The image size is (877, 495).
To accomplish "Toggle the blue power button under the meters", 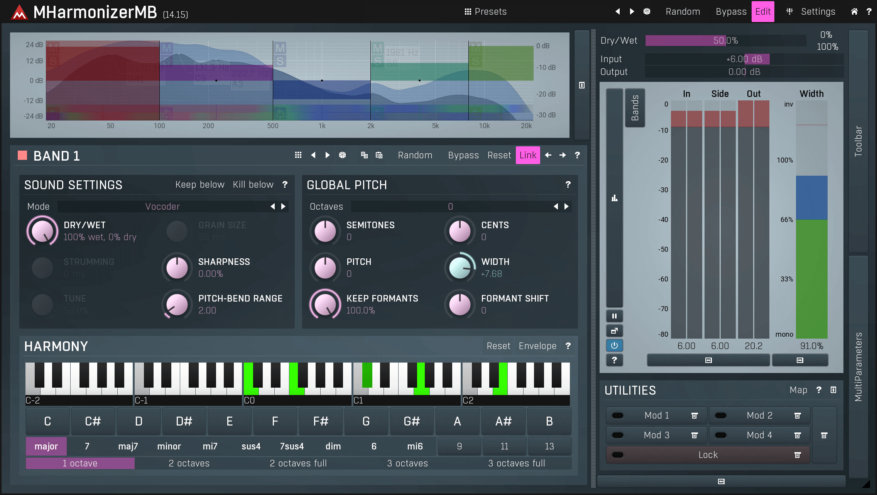I will [x=615, y=346].
